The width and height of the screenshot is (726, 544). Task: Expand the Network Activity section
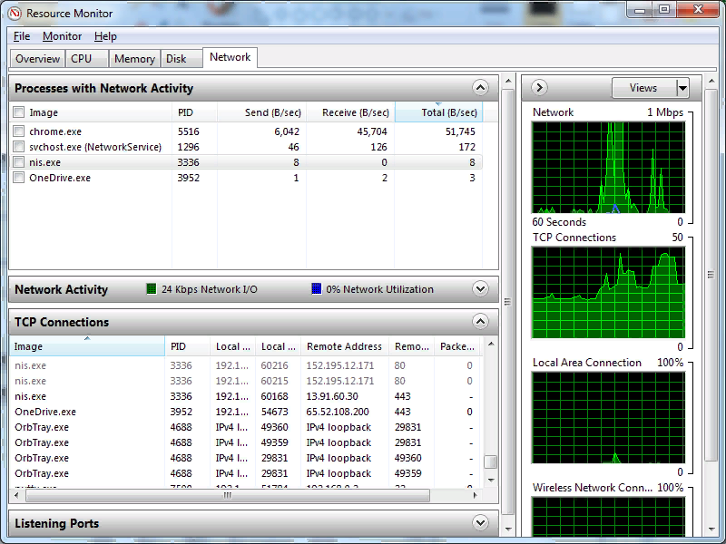(480, 289)
